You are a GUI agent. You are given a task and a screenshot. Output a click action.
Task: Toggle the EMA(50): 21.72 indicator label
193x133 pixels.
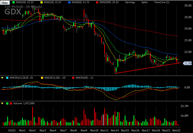click(x=80, y=2)
